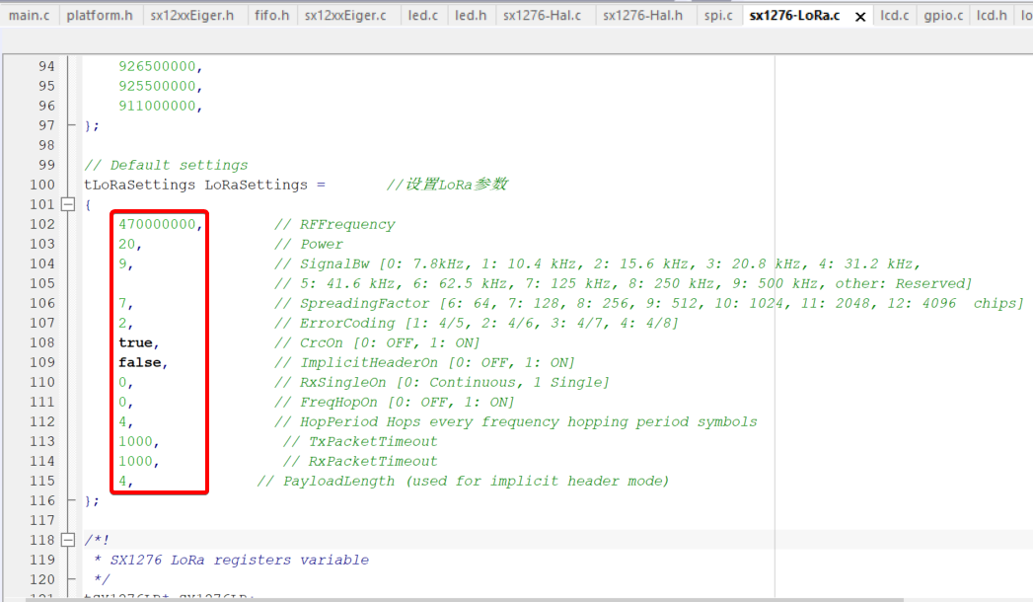Place cursor on the 470000000 frequency value

pyautogui.click(x=157, y=224)
